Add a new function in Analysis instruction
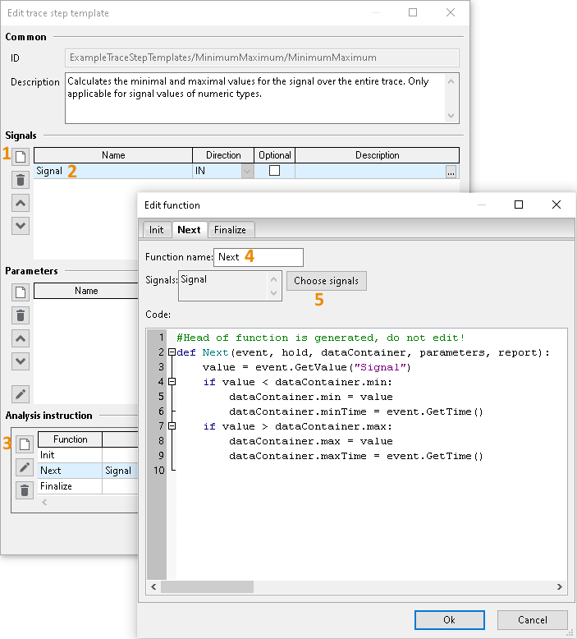577x639 pixels. 25,444
